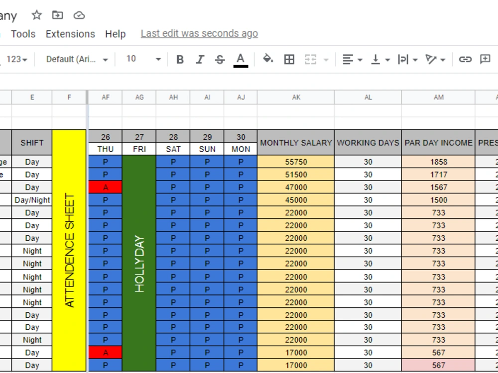Image resolution: width=498 pixels, height=373 pixels.
Task: Select the per day income cell 1858
Action: (x=438, y=162)
